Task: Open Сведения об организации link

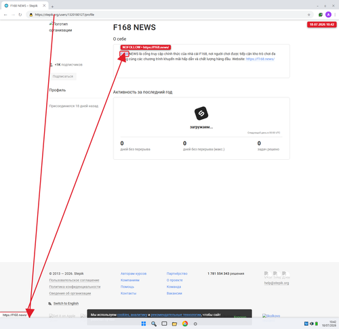Action: (x=70, y=293)
